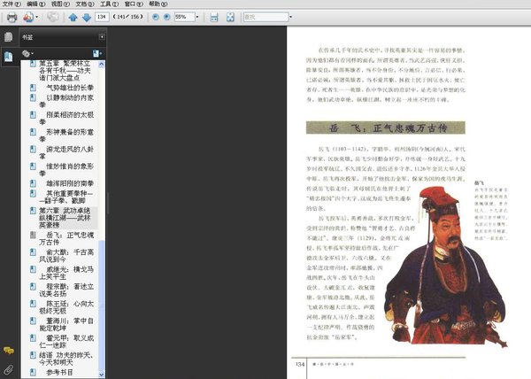Select bookmark 第五章 繁荣林立
This screenshot has height=379, width=531.
[65, 71]
